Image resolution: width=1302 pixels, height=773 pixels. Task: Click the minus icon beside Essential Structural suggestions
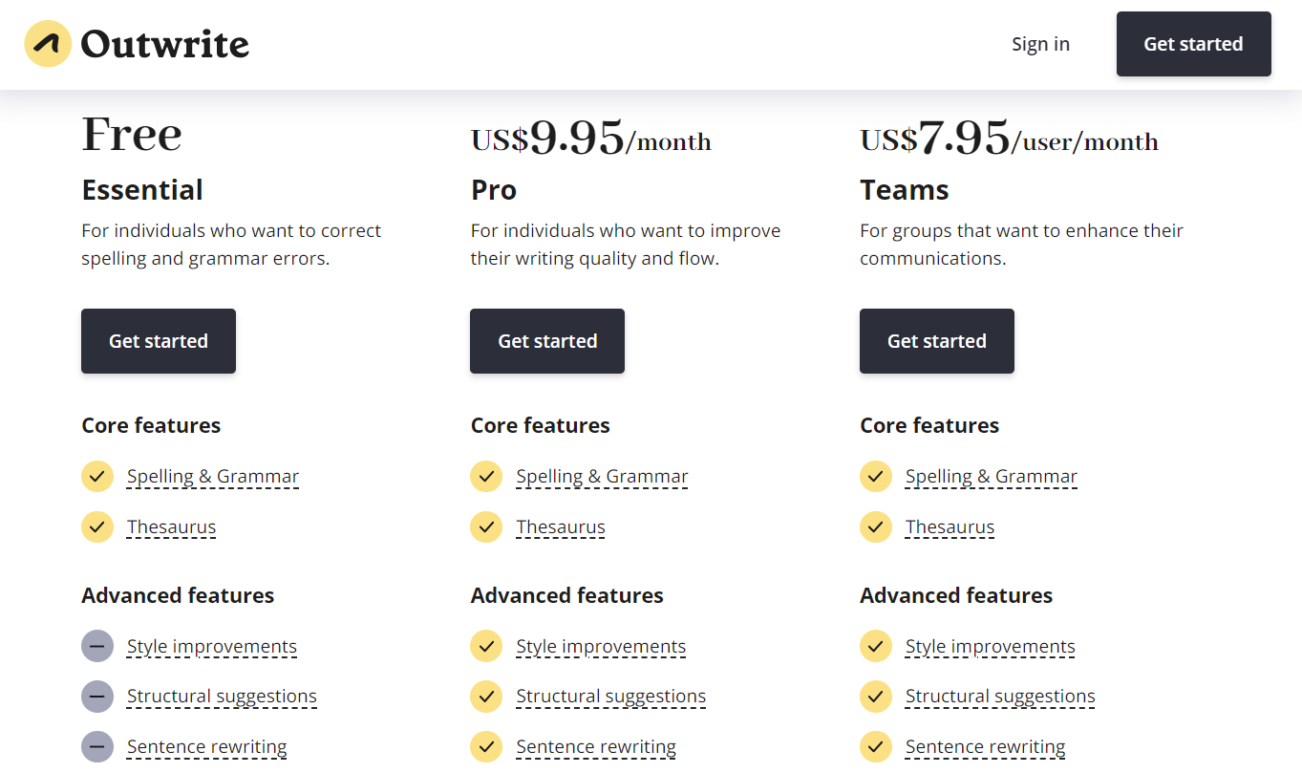[97, 697]
